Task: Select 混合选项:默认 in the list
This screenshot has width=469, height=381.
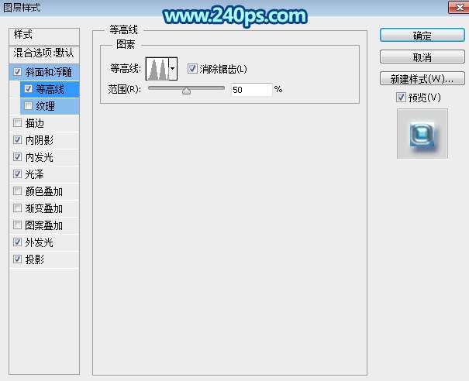Action: [44, 53]
